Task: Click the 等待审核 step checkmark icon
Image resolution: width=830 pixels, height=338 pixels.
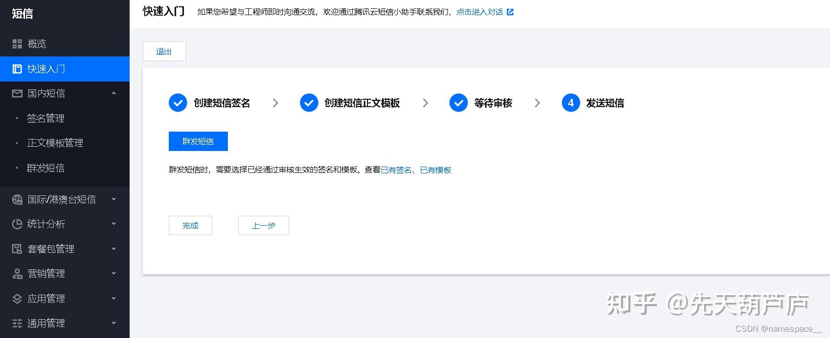Action: (x=458, y=103)
